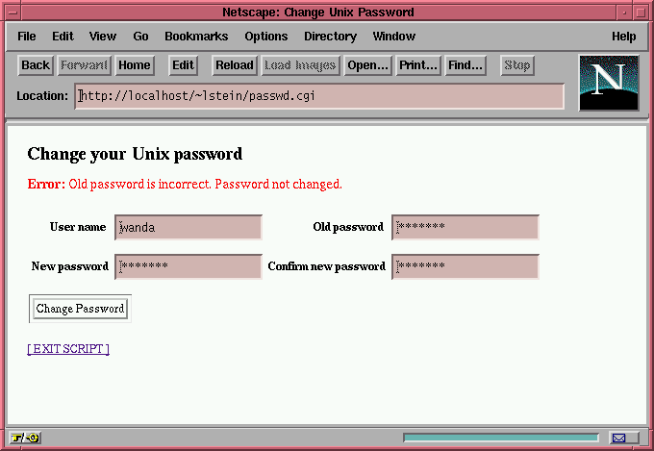Click the Open... toolbar button

(x=367, y=65)
